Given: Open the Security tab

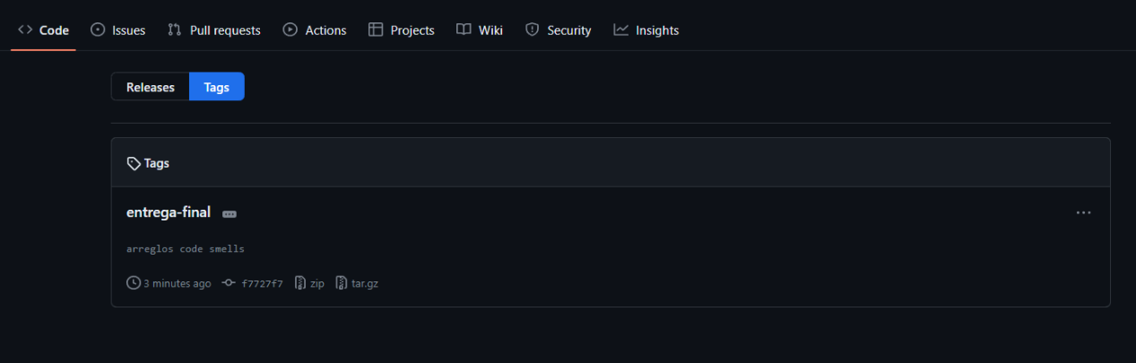Looking at the screenshot, I should pos(558,30).
